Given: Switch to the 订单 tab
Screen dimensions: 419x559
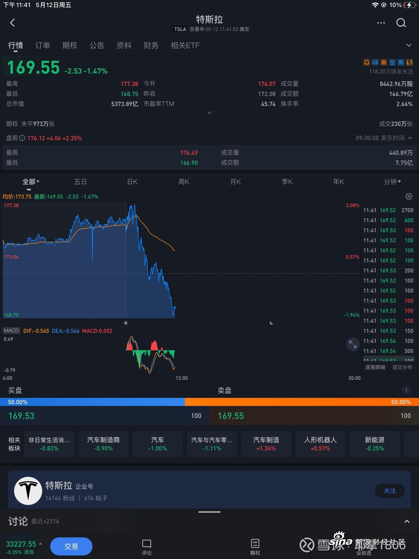Looking at the screenshot, I should pyautogui.click(x=42, y=45).
